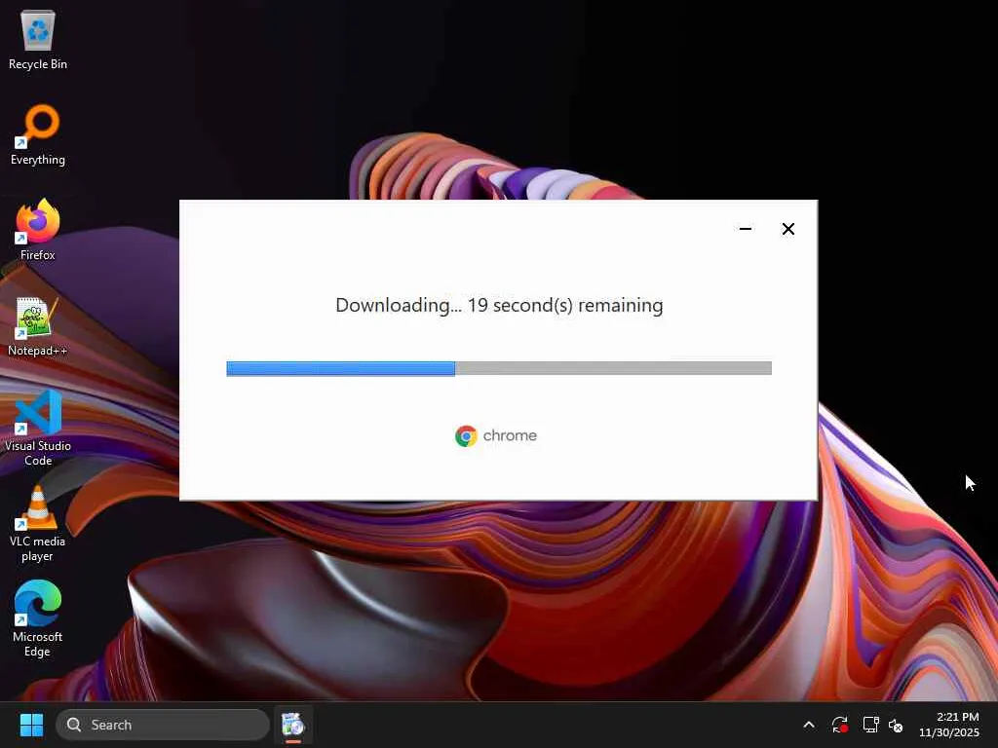This screenshot has width=998, height=748.
Task: Open the Recycle Bin desktop icon
Action: coord(38,41)
